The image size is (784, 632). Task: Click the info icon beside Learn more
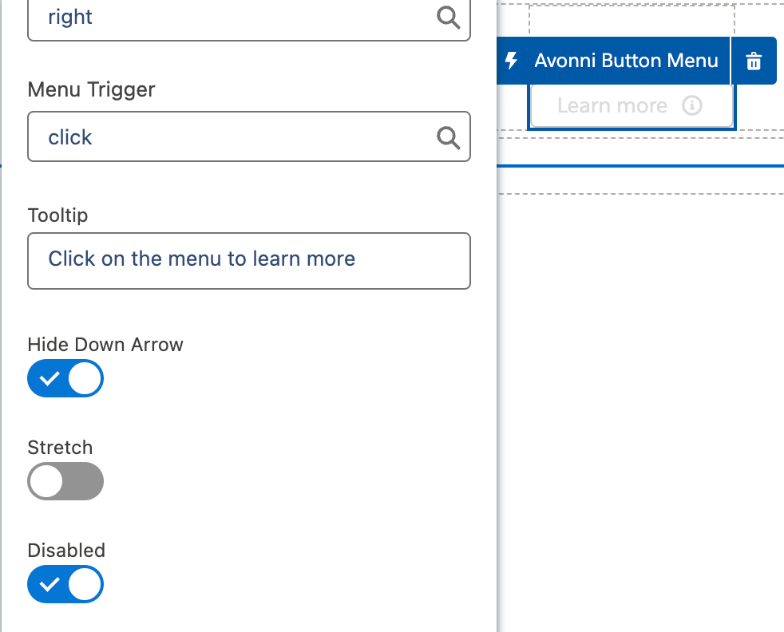692,105
